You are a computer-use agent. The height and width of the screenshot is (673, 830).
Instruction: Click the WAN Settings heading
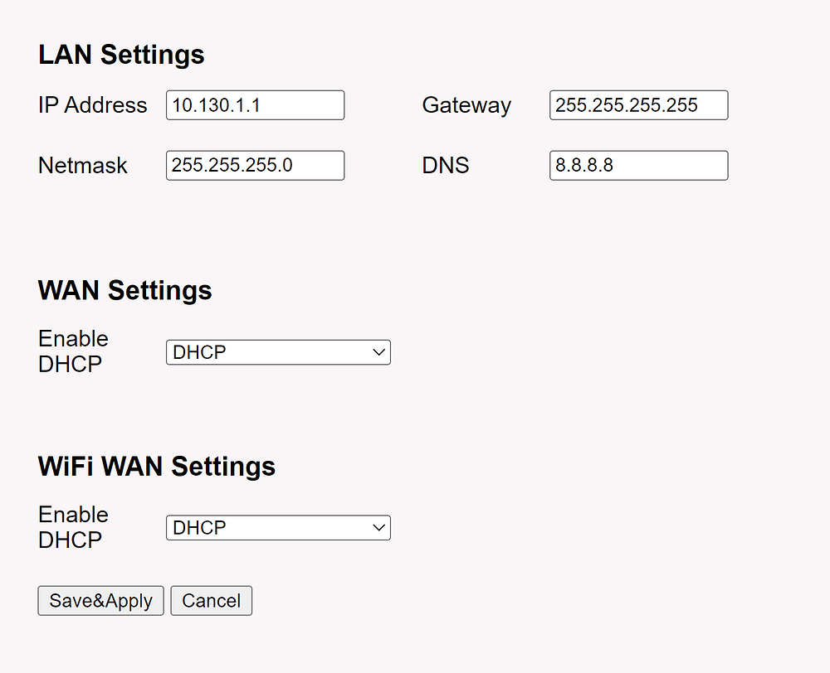pos(125,290)
